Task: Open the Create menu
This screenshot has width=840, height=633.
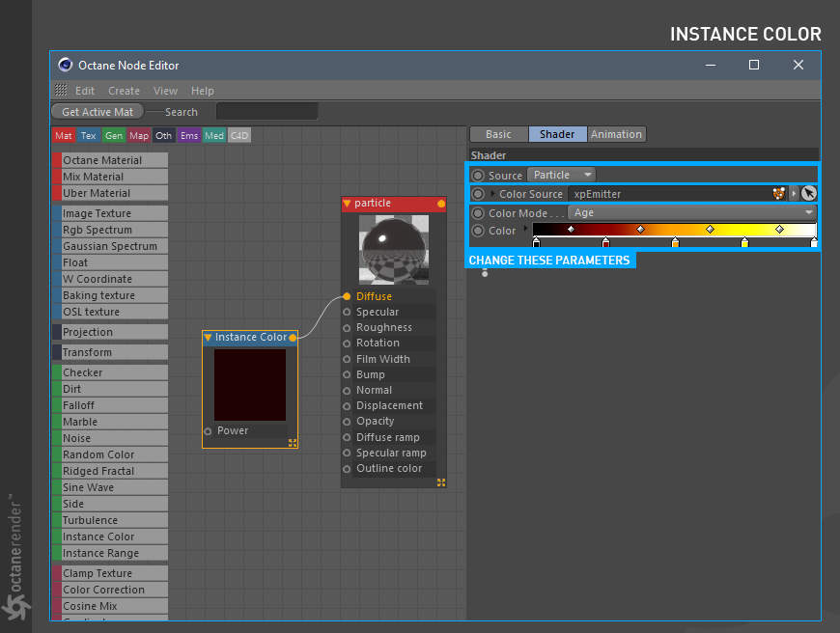Action: point(124,91)
